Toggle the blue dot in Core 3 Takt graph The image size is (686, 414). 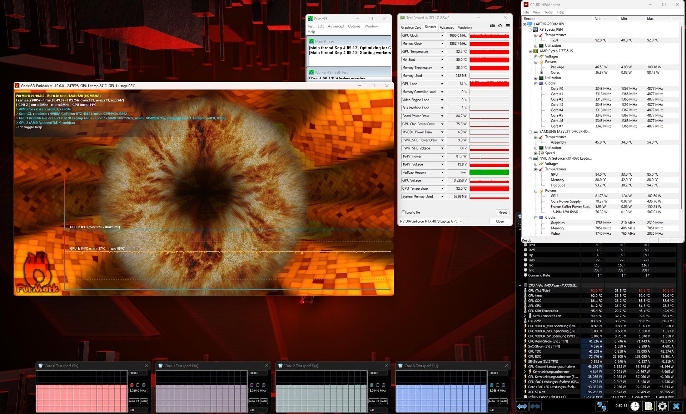pyautogui.click(x=491, y=385)
